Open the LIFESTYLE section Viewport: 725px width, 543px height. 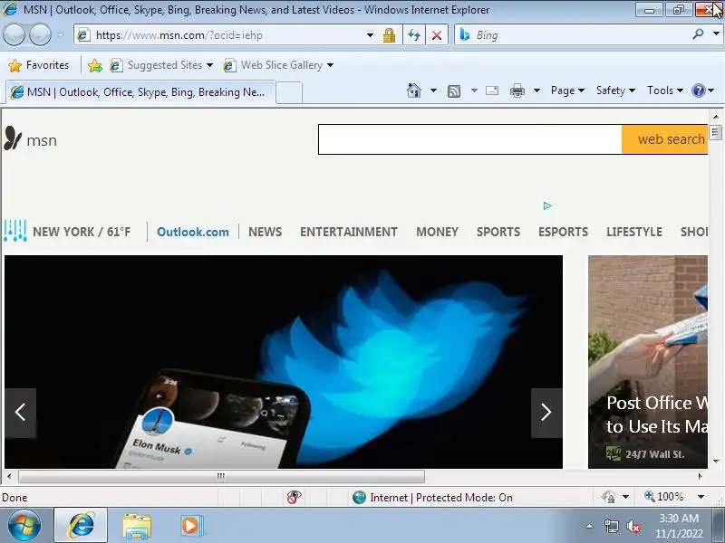634,232
